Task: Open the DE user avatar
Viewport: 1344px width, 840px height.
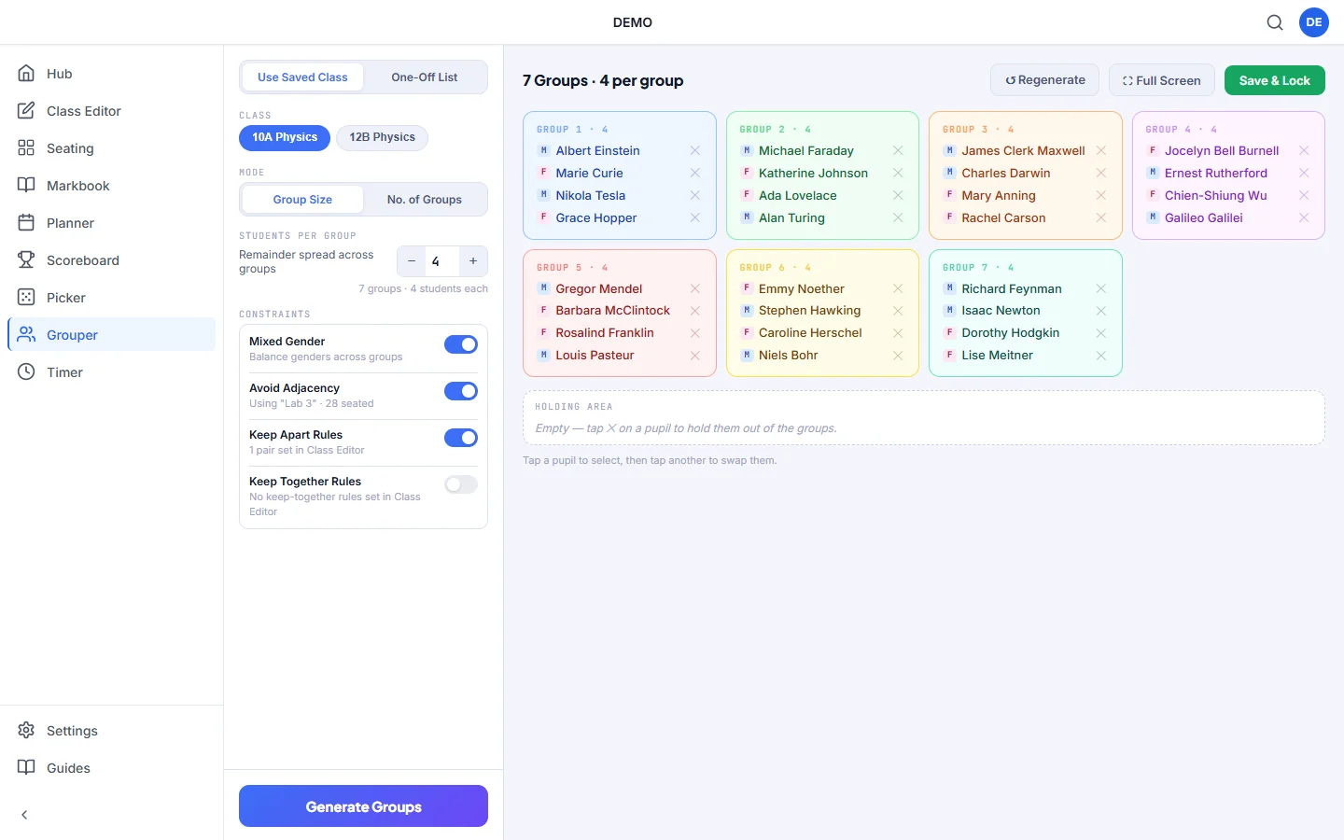Action: pos(1314,22)
